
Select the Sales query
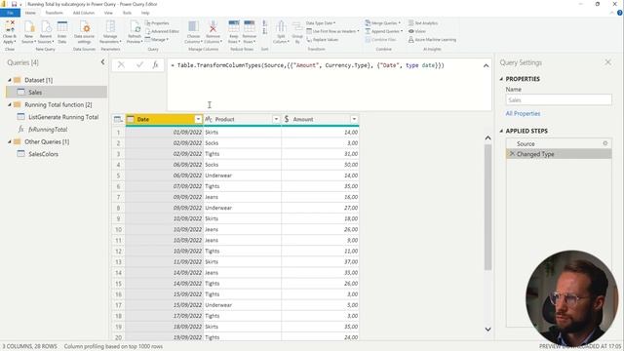57,92
